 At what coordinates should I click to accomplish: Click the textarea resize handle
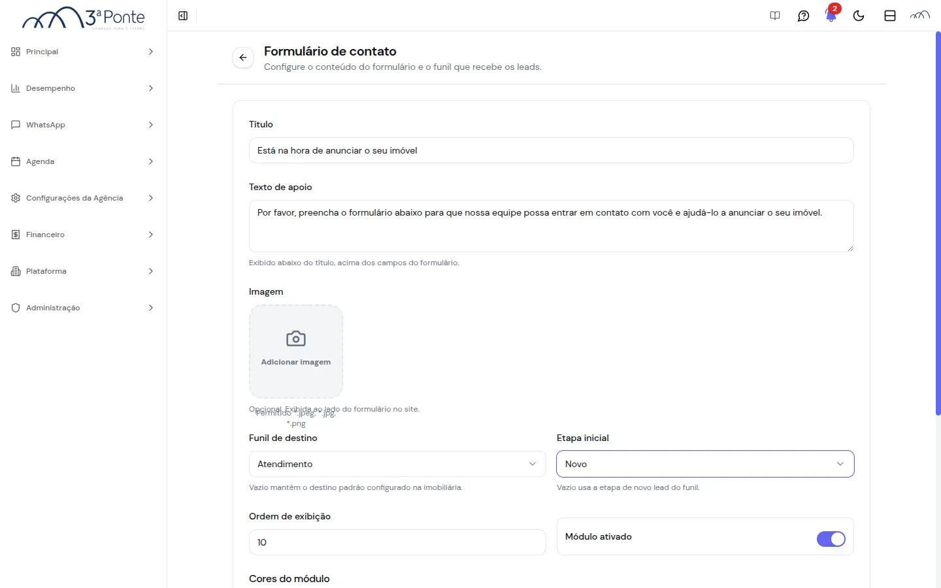pos(850,248)
